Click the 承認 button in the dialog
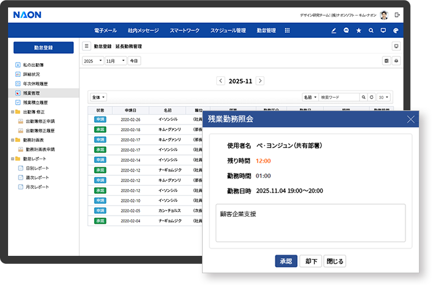The height and width of the screenshot is (285, 440). tap(286, 261)
